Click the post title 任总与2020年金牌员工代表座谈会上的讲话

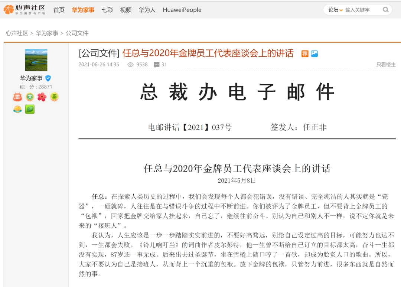208,53
